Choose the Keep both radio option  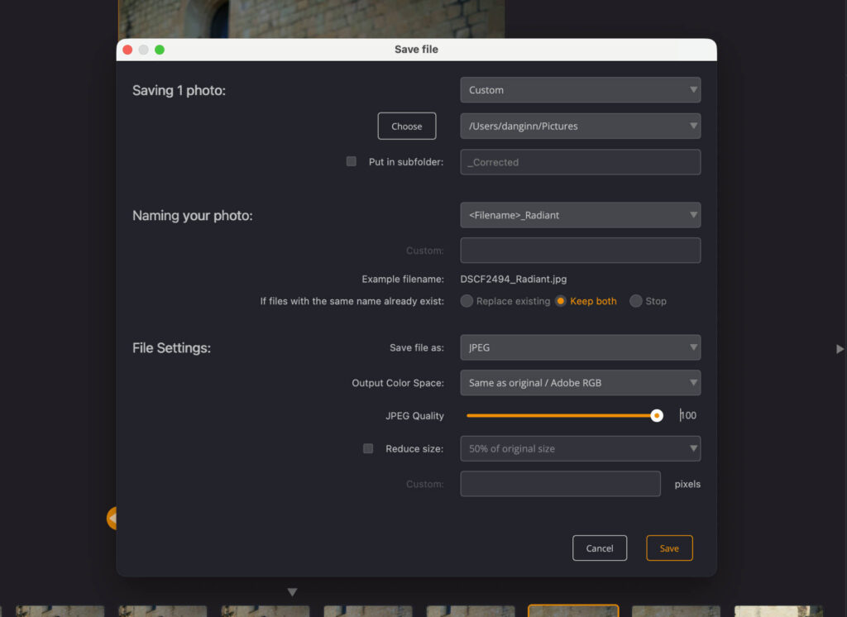[x=561, y=301]
